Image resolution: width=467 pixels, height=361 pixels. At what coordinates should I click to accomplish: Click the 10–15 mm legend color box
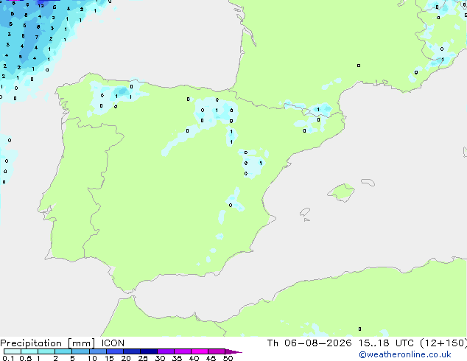(97, 351)
